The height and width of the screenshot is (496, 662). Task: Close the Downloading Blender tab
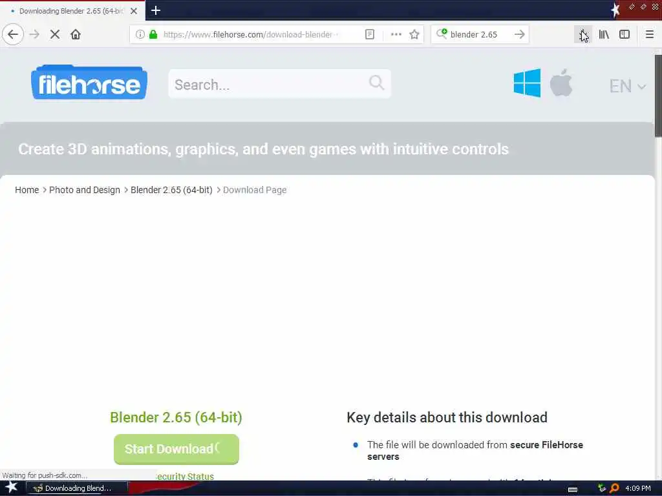134,11
